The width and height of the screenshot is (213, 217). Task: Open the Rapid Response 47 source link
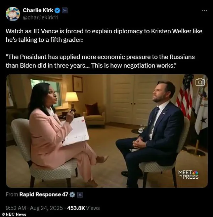pyautogui.click(x=44, y=194)
